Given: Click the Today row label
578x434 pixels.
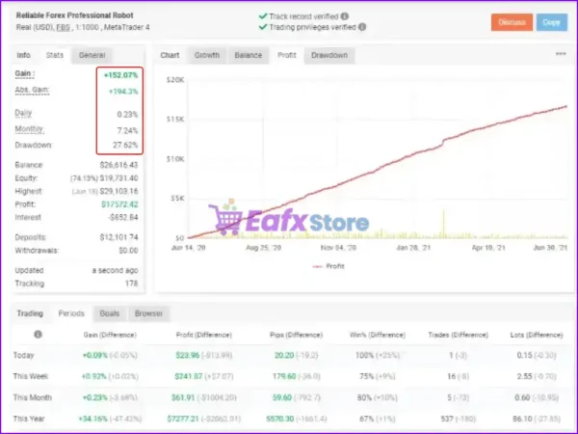Looking at the screenshot, I should click(x=23, y=355).
